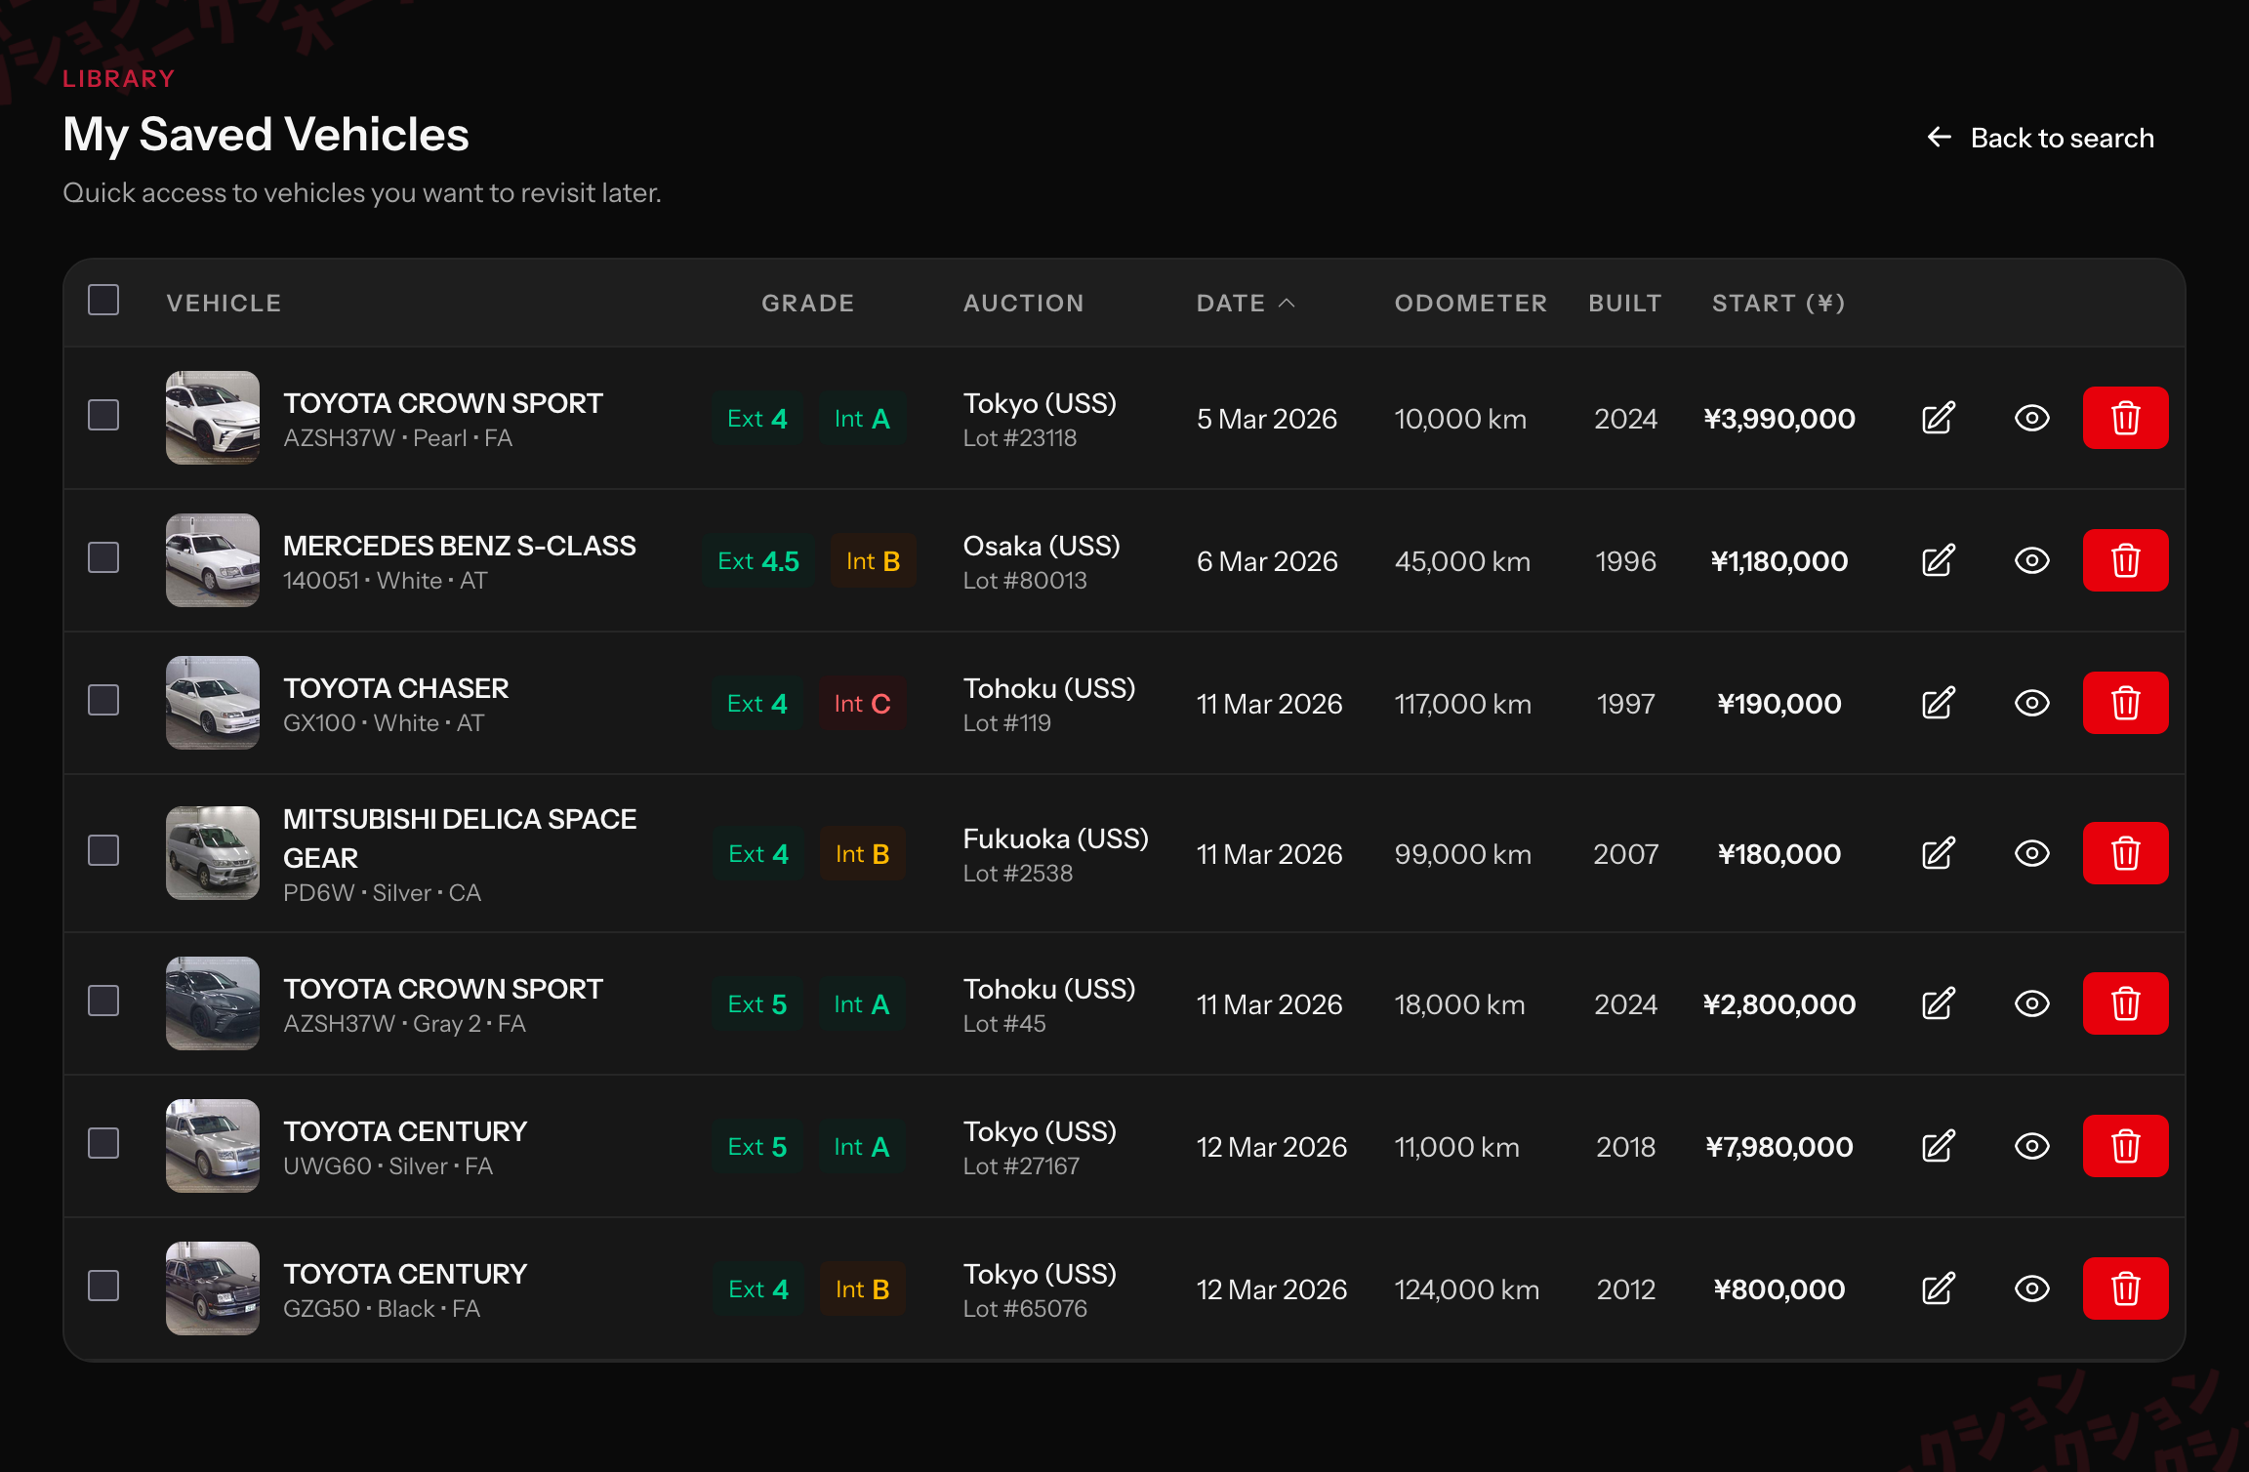Edit the Toyota Century Silver entry
The image size is (2249, 1472).
coord(1938,1146)
